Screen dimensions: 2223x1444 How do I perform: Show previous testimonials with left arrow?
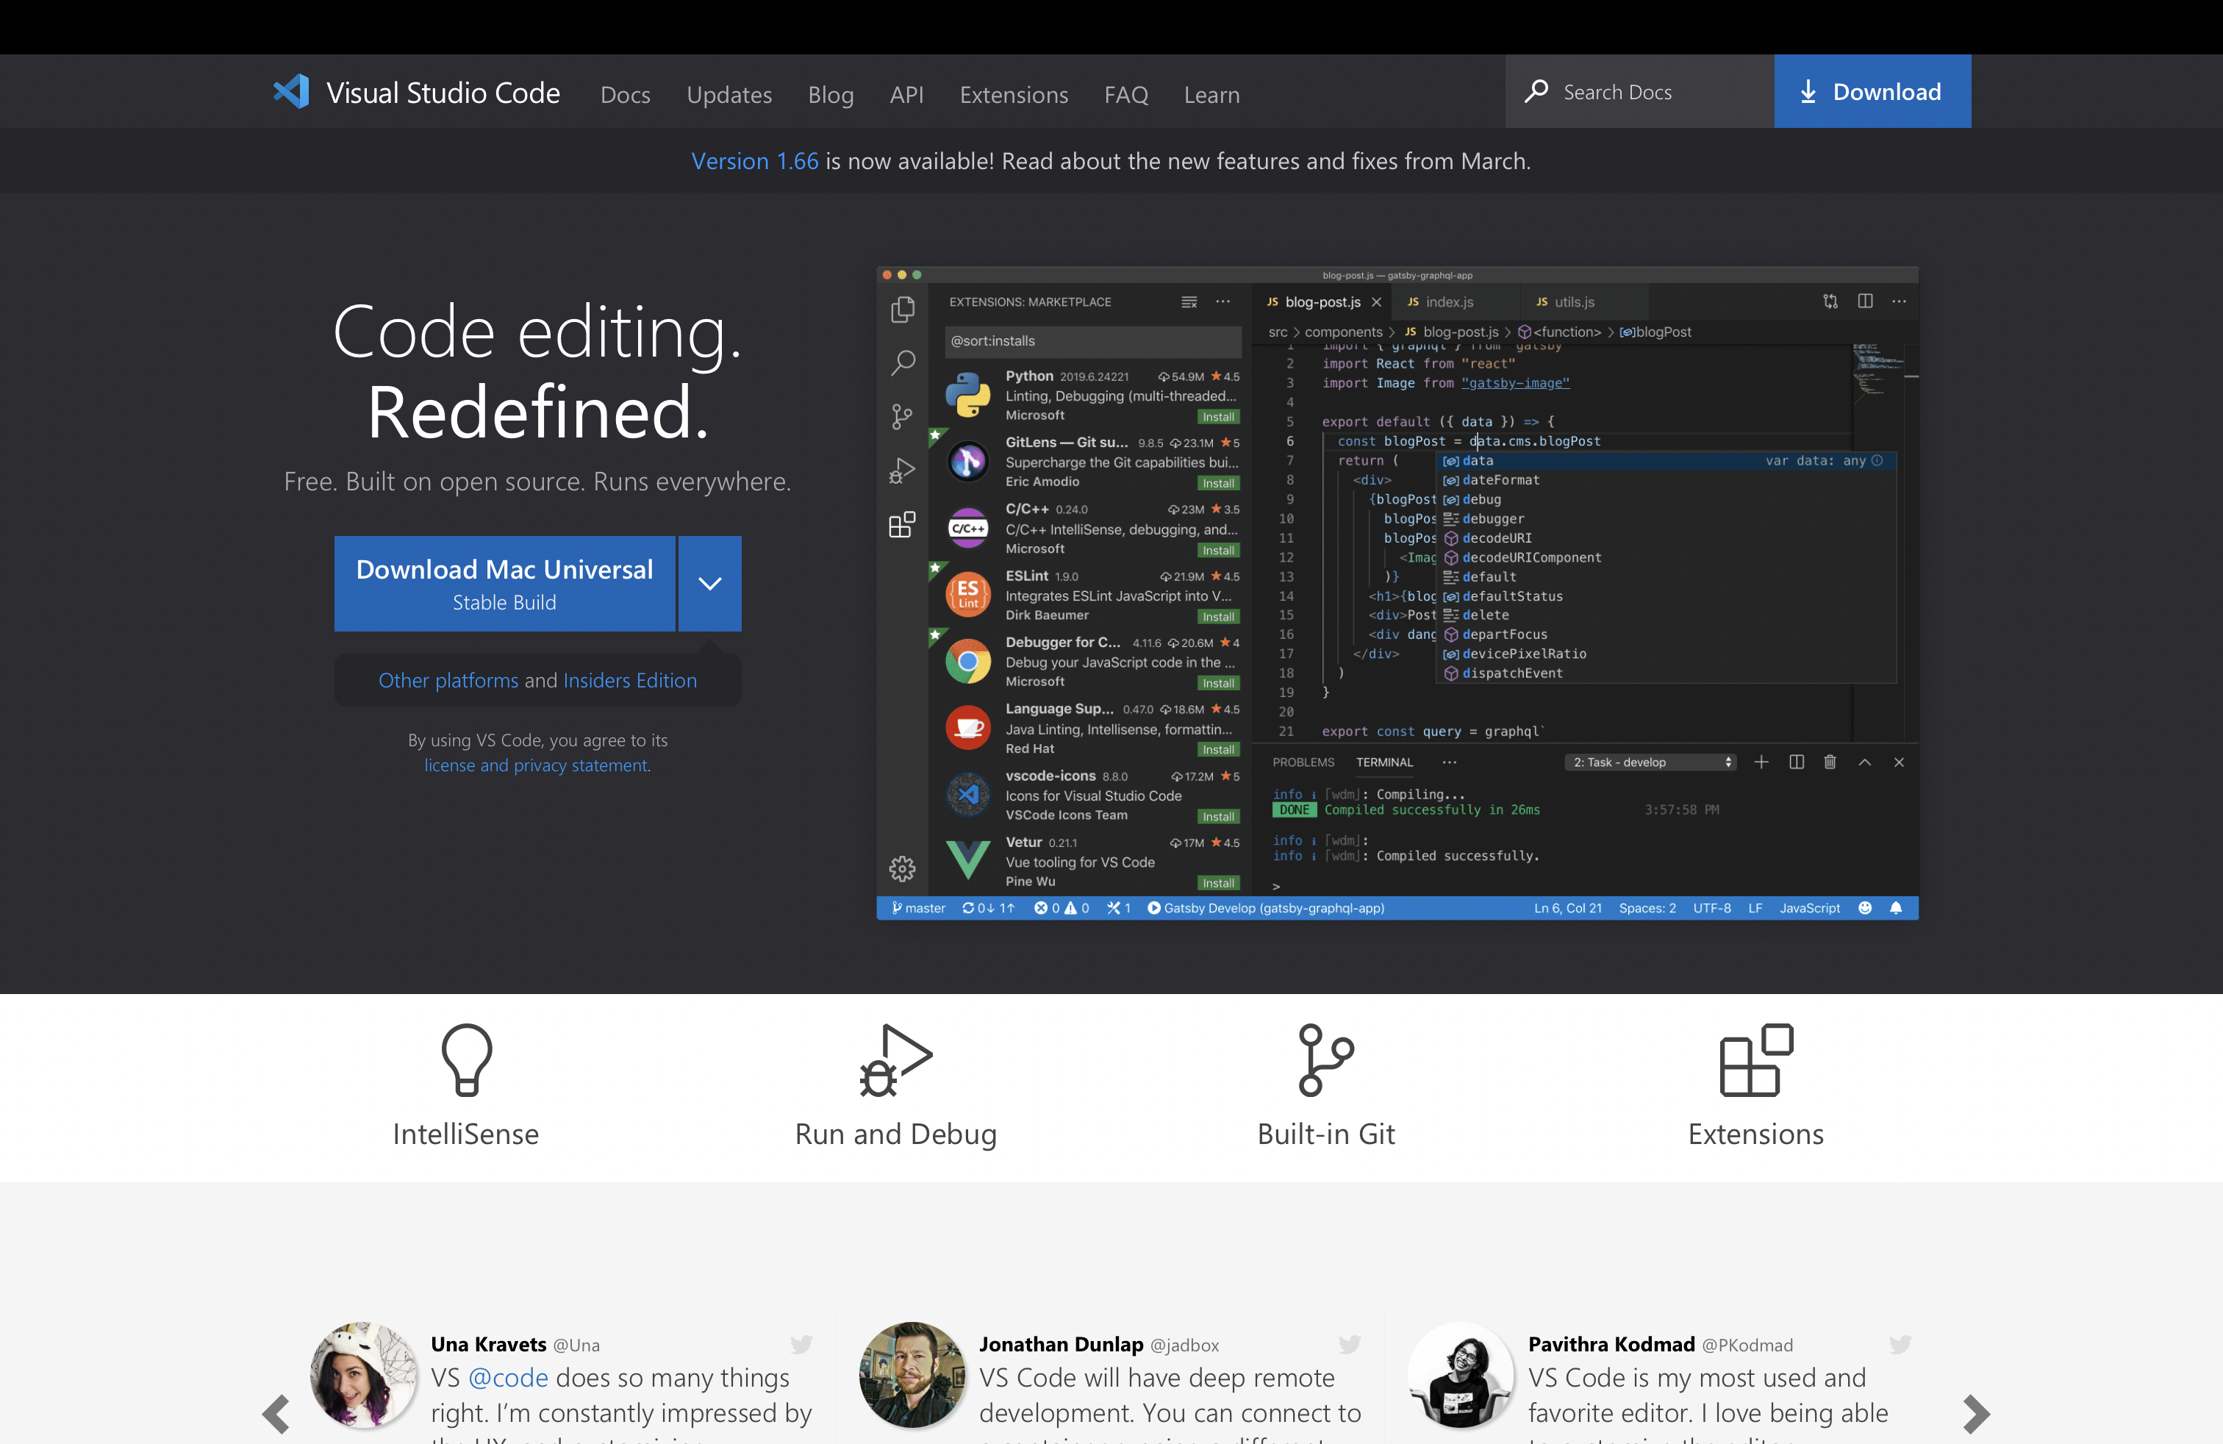pyautogui.click(x=276, y=1414)
